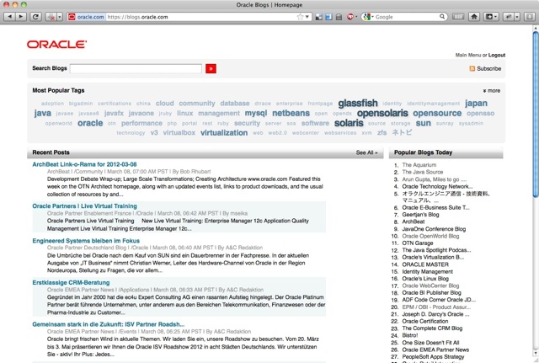Bookmark this page with the star icon
Screen dimensions: 539x363
point(300,17)
